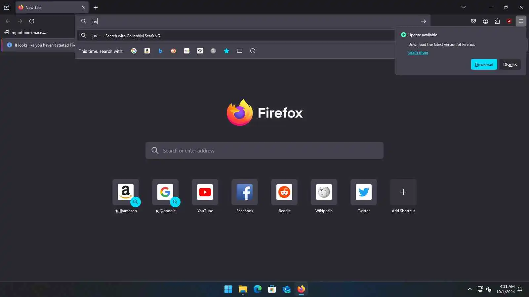Screen dimensions: 529x297
Task: Search this time with Amazon
Action: (147, 51)
